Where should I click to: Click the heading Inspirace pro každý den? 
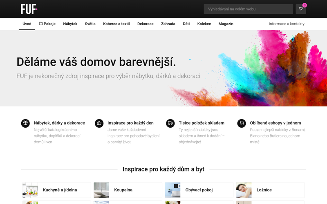point(130,123)
